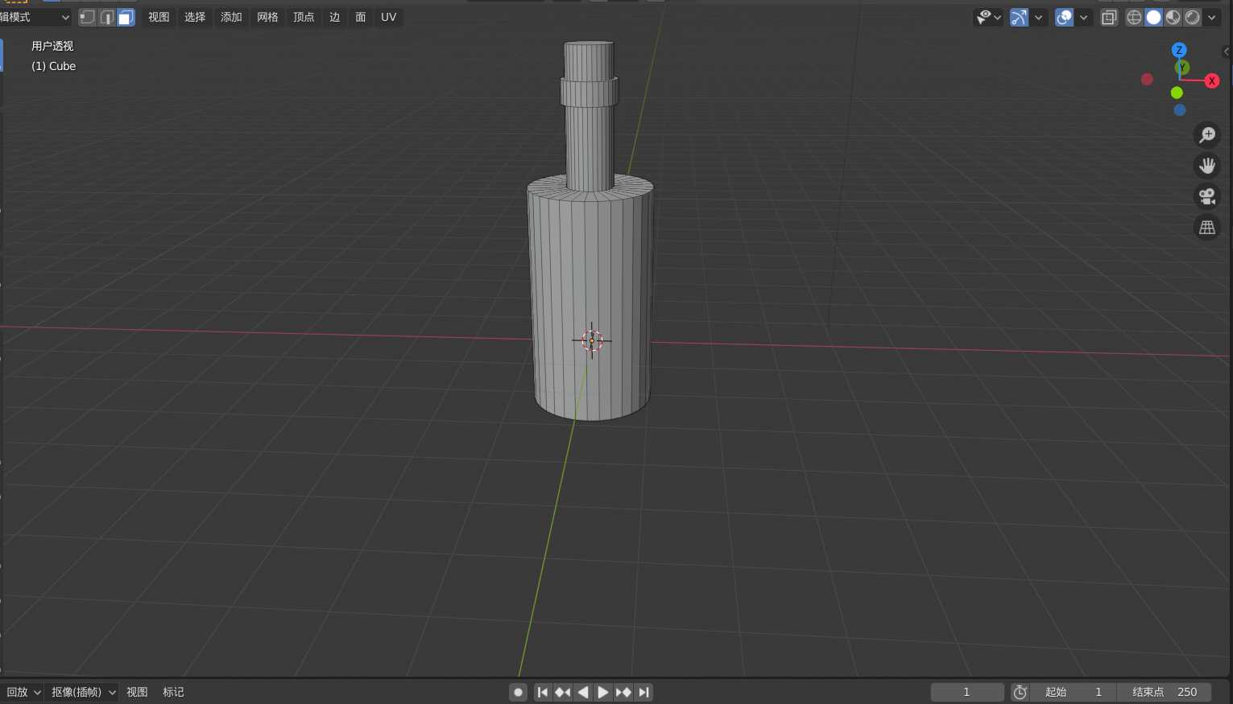
Task: Play the animation in reverse
Action: [583, 692]
